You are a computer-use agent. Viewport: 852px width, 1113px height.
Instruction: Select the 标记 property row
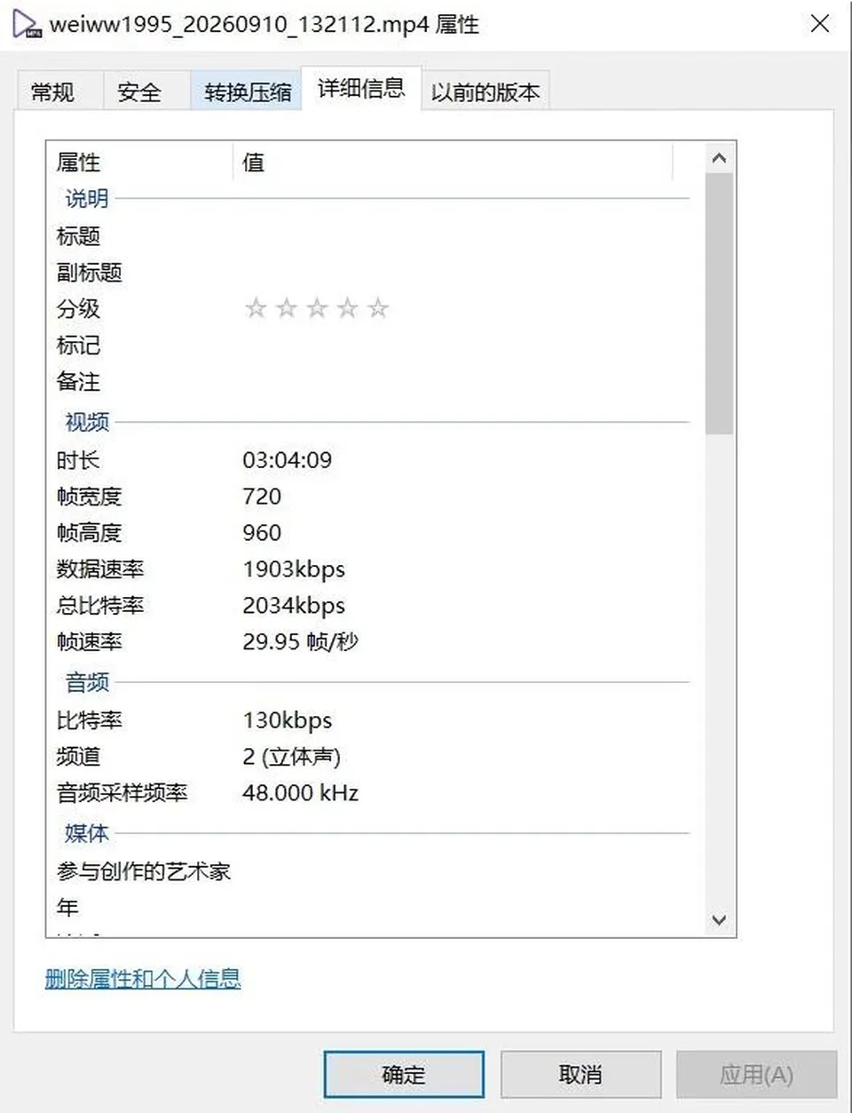[x=368, y=346]
